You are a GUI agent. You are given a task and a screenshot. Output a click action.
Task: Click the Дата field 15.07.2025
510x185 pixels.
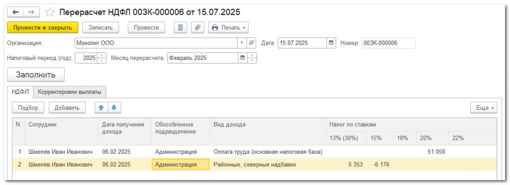302,43
